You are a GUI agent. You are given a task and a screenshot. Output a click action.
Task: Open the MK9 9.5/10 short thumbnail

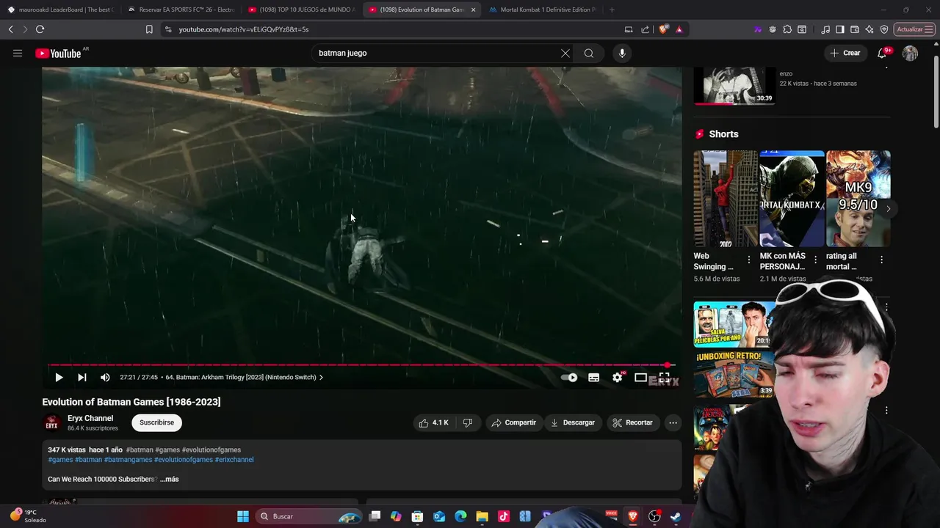[x=858, y=199]
